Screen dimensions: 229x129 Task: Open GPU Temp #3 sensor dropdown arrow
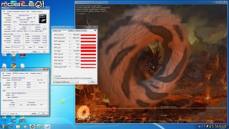coord(70,61)
